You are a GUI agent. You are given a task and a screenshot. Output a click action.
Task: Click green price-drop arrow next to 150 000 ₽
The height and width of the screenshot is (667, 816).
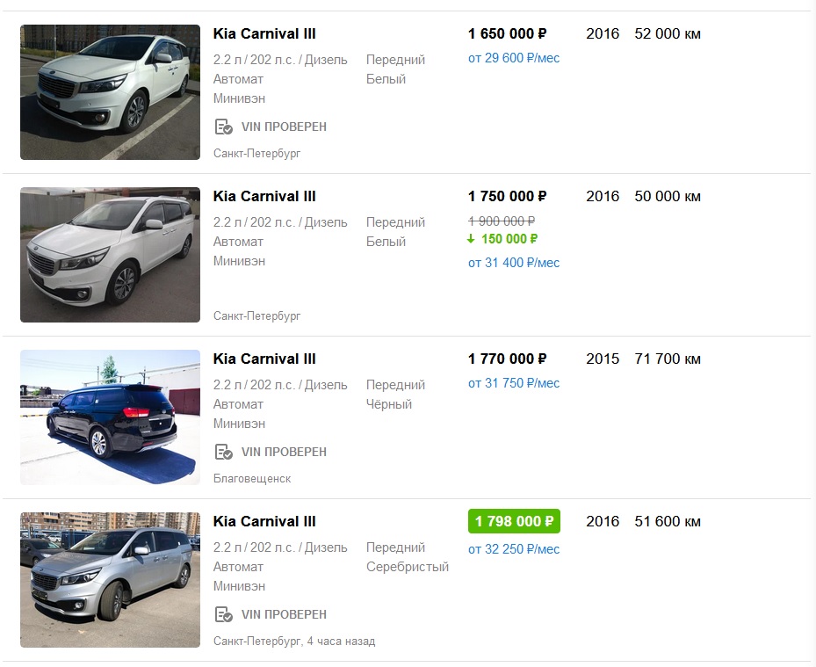472,239
